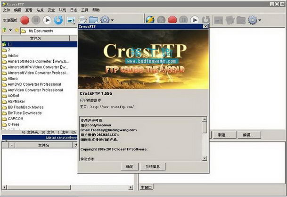Image resolution: width=287 pixels, height=197 pixels.
Task: Click the 系统信息 button
Action: pyautogui.click(x=152, y=166)
